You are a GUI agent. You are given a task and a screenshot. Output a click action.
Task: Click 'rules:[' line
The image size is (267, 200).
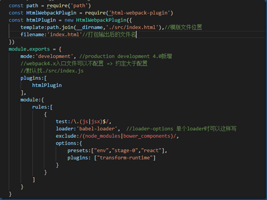[x=42, y=107]
